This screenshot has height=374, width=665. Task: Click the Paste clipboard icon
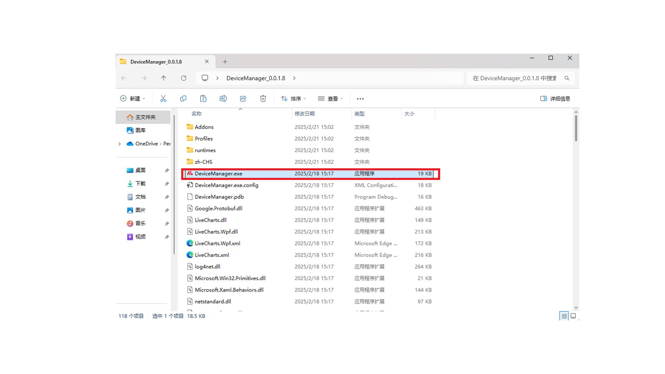(x=203, y=99)
